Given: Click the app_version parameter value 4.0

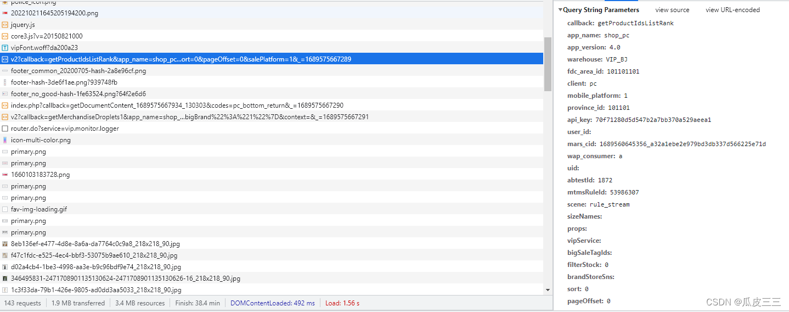Looking at the screenshot, I should point(615,47).
